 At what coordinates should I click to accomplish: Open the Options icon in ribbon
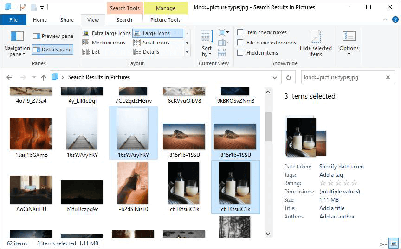349,37
